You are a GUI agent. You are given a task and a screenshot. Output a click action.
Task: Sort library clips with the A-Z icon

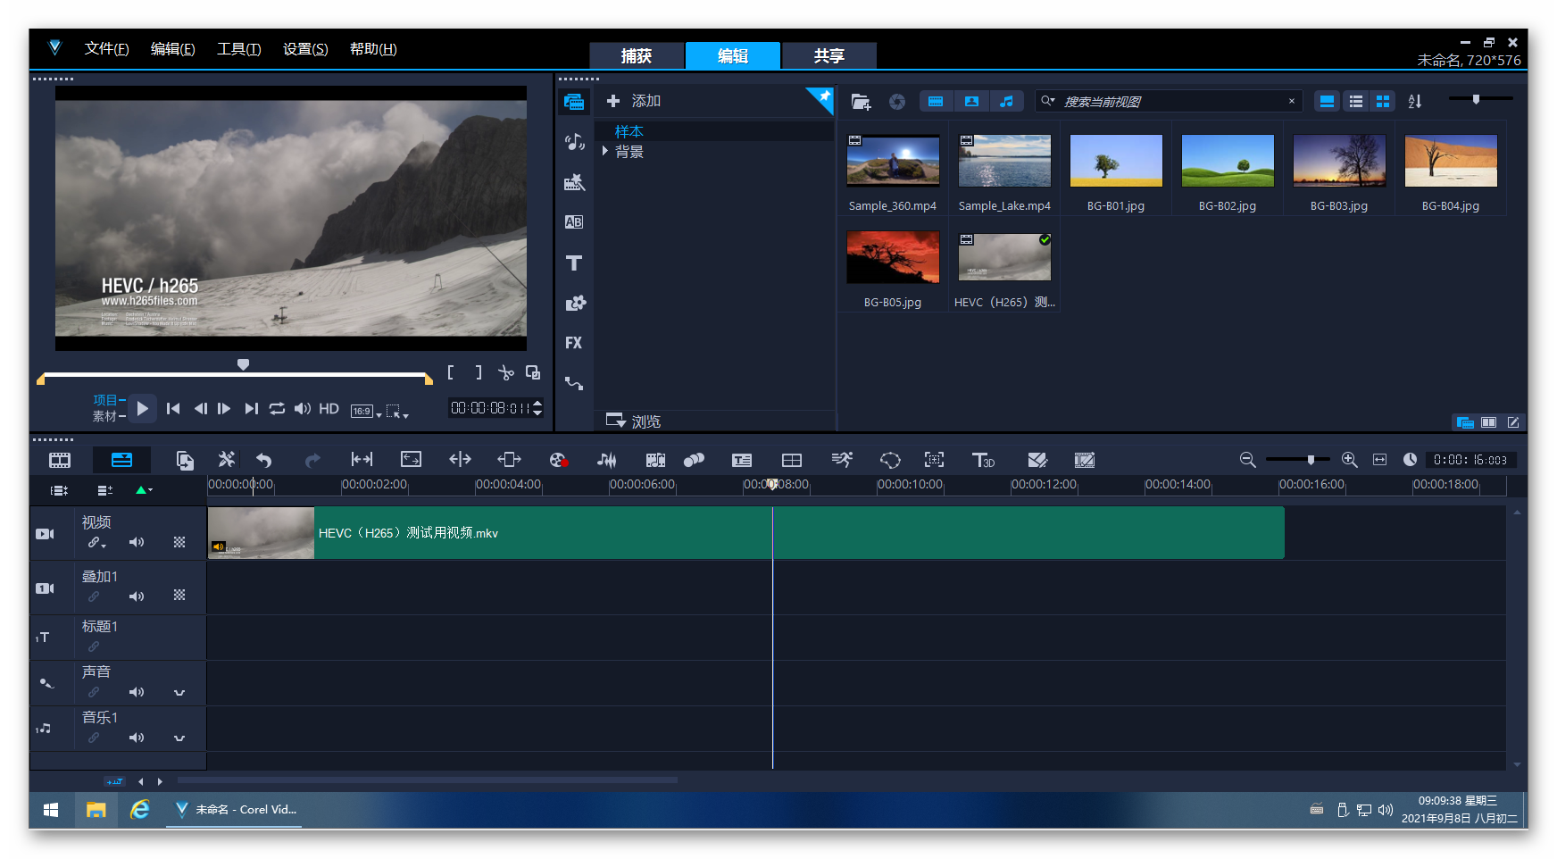[x=1415, y=102]
